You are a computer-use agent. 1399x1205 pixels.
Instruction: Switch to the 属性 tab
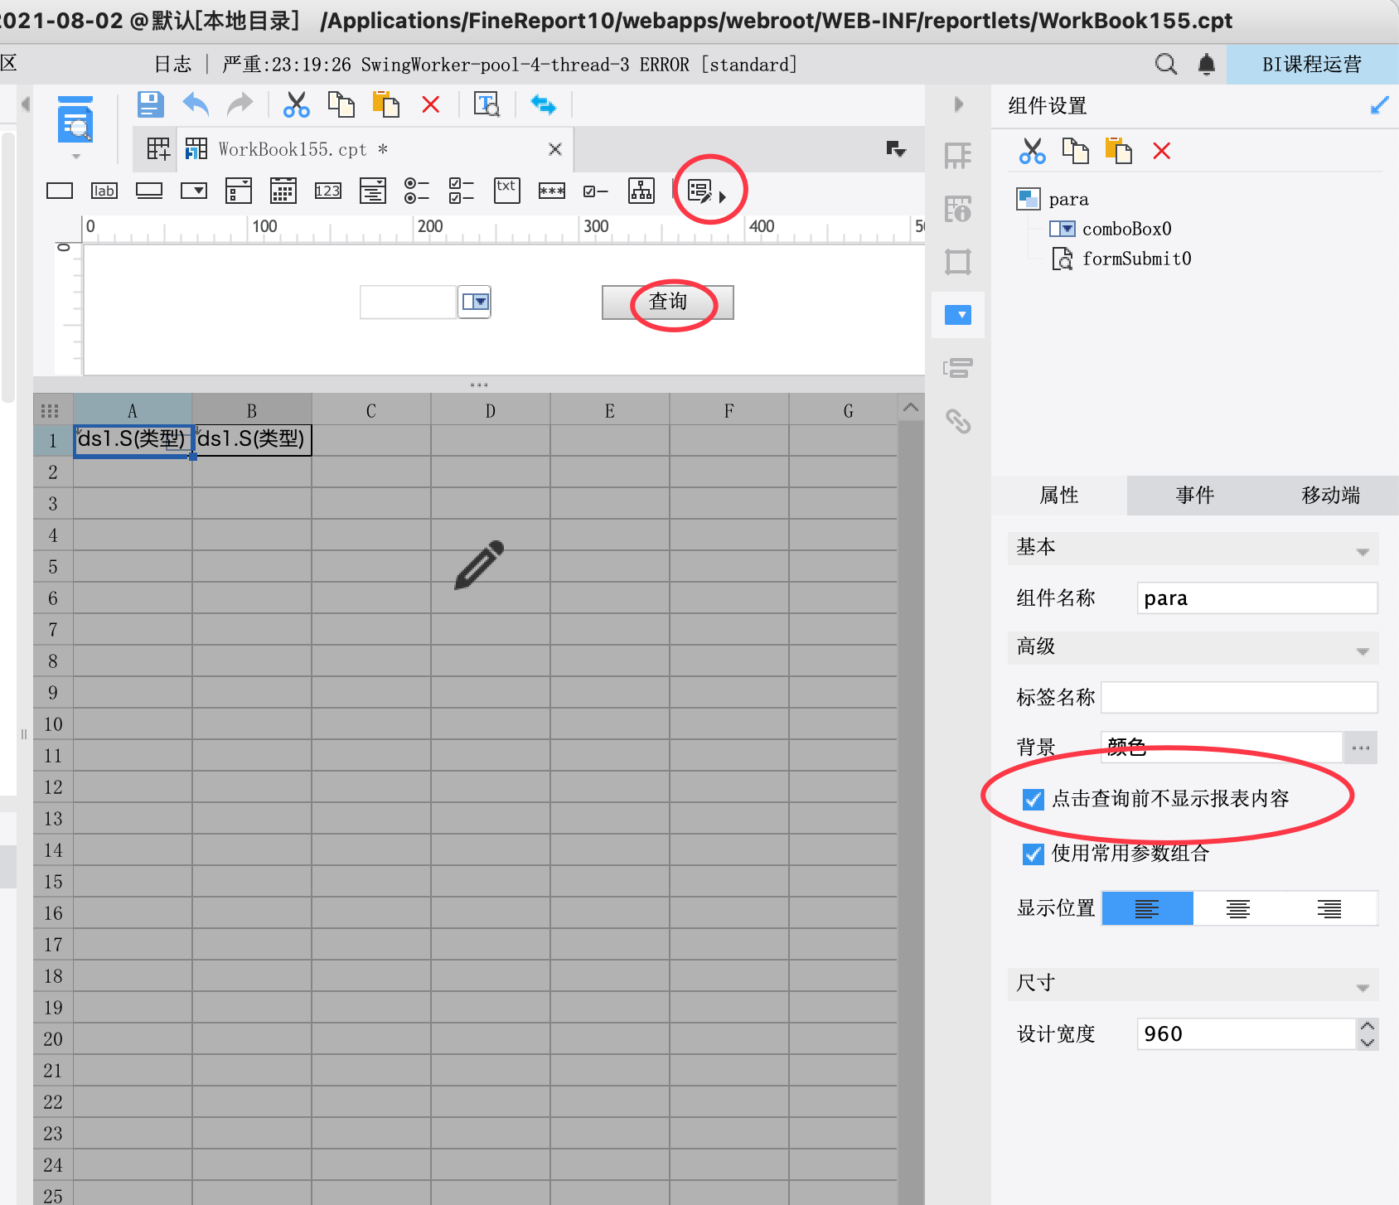pyautogui.click(x=1059, y=496)
